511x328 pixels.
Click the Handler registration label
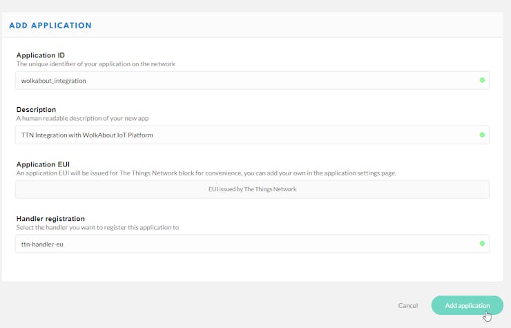[x=50, y=218]
